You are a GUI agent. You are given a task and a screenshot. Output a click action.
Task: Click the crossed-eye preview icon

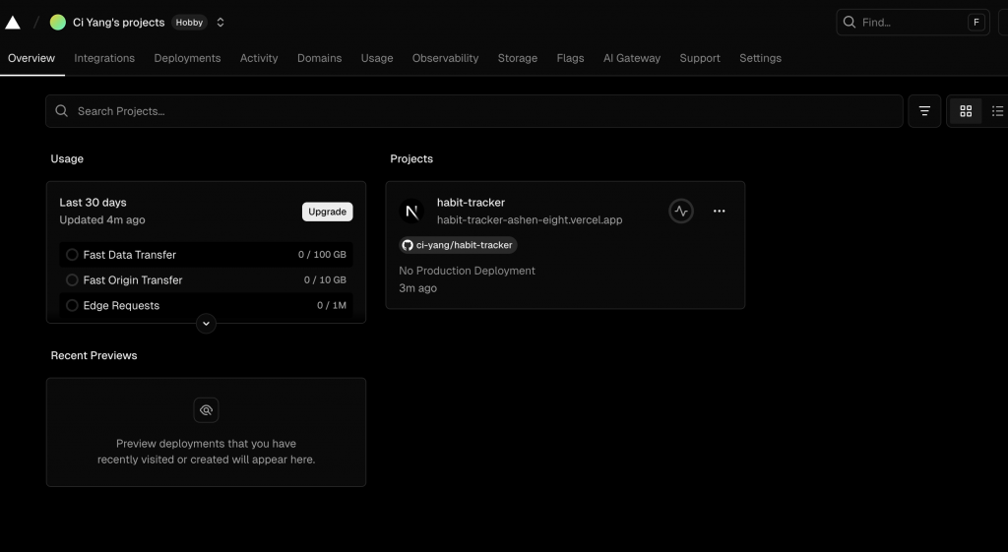(206, 410)
